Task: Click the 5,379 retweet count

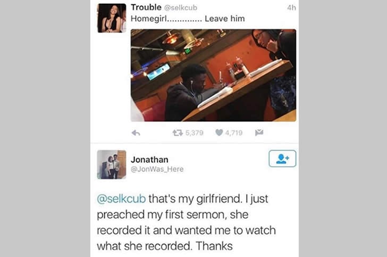Action: coord(195,133)
